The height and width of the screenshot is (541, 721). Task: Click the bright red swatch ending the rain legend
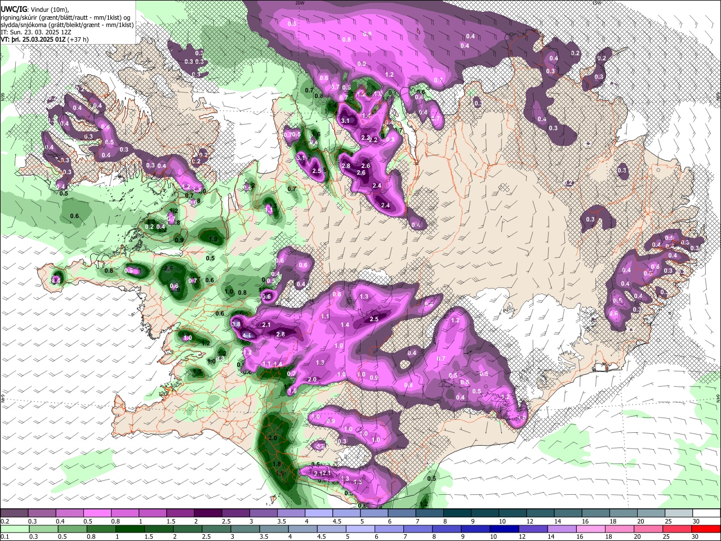tap(706, 529)
